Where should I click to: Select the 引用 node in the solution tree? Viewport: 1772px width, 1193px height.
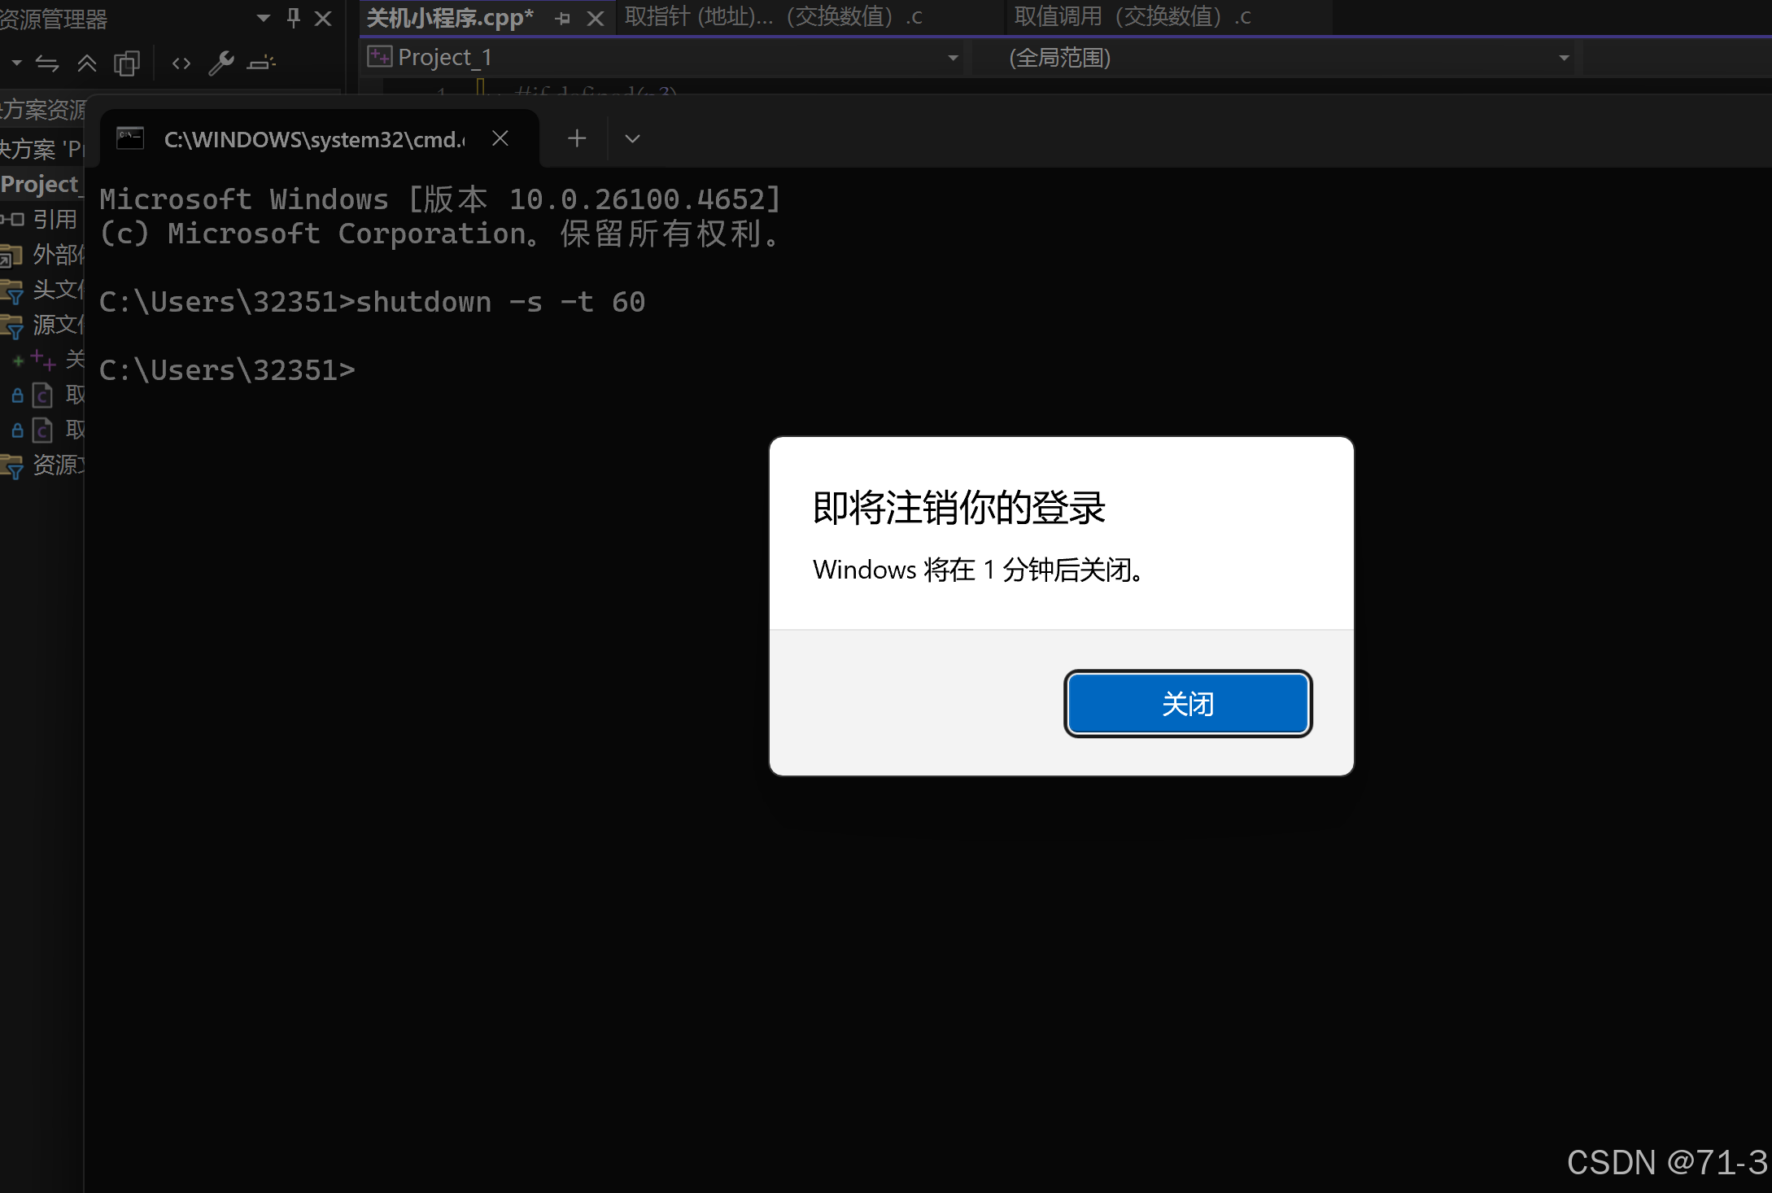(x=55, y=219)
